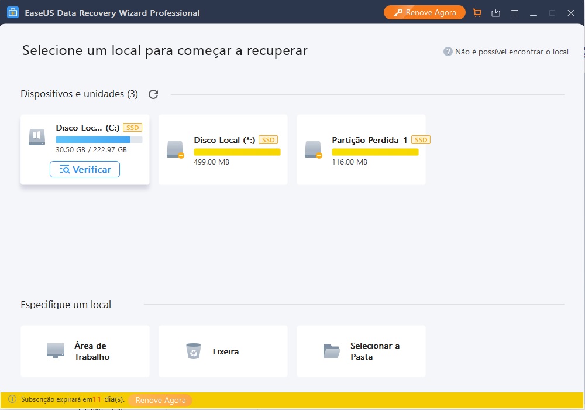
Task: Select the Área de Trabalho location
Action: point(85,351)
